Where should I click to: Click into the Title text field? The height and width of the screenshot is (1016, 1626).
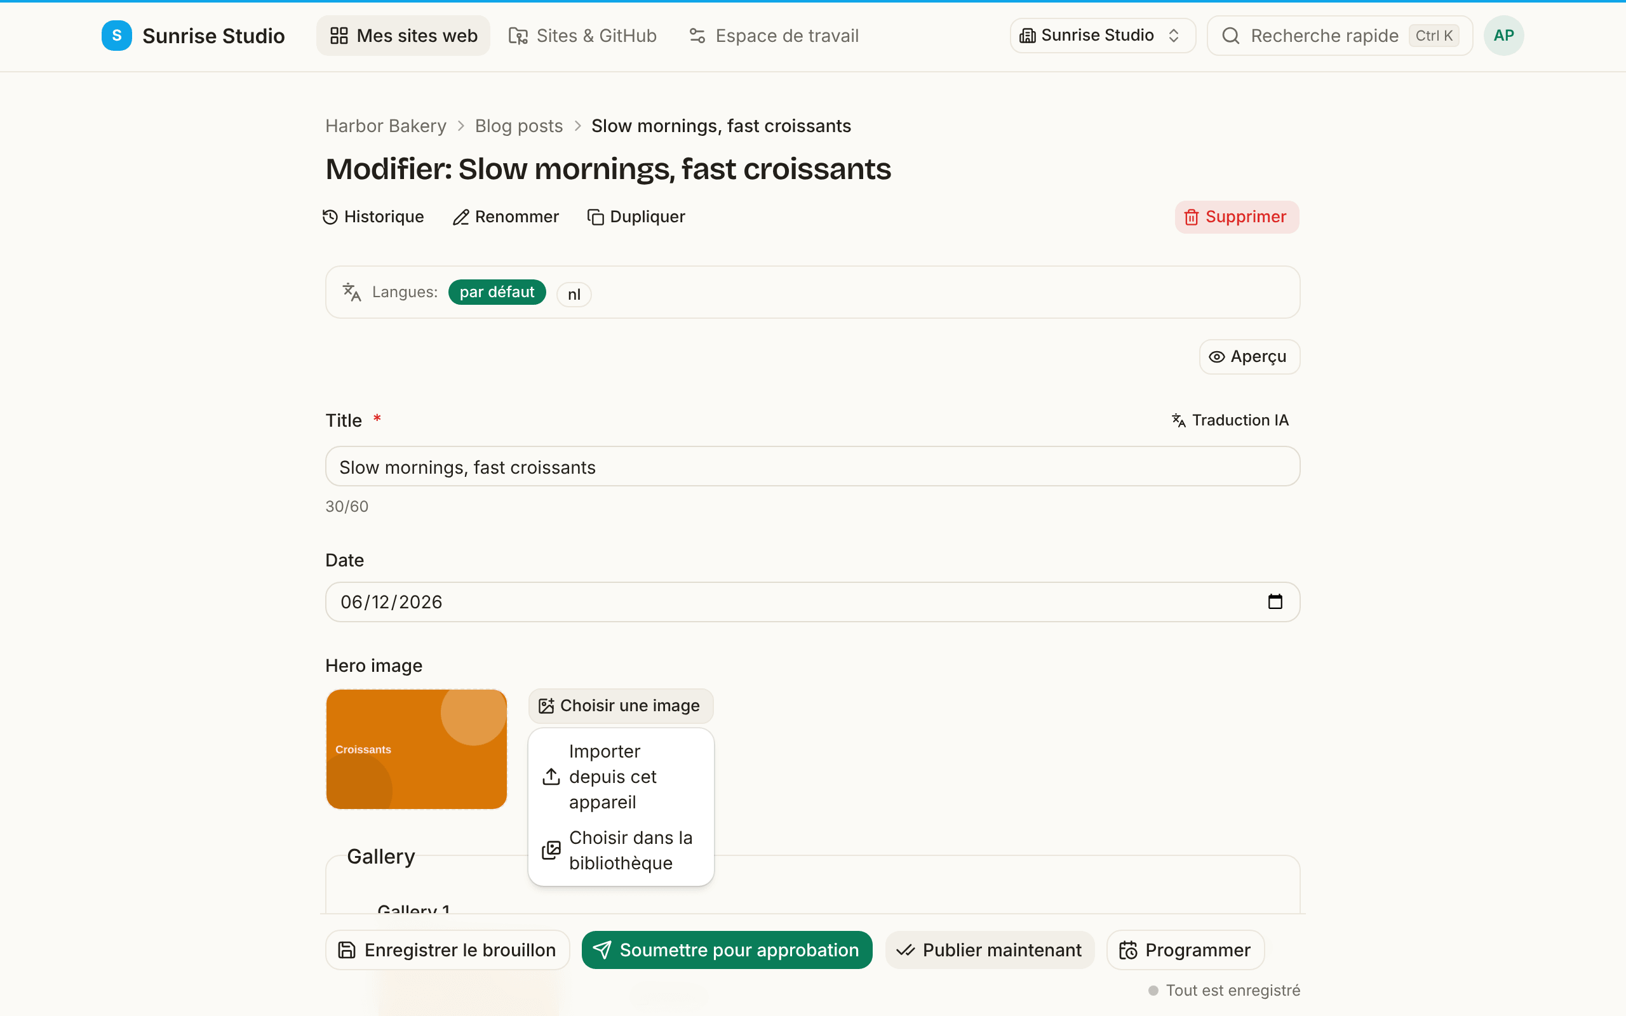(x=812, y=466)
